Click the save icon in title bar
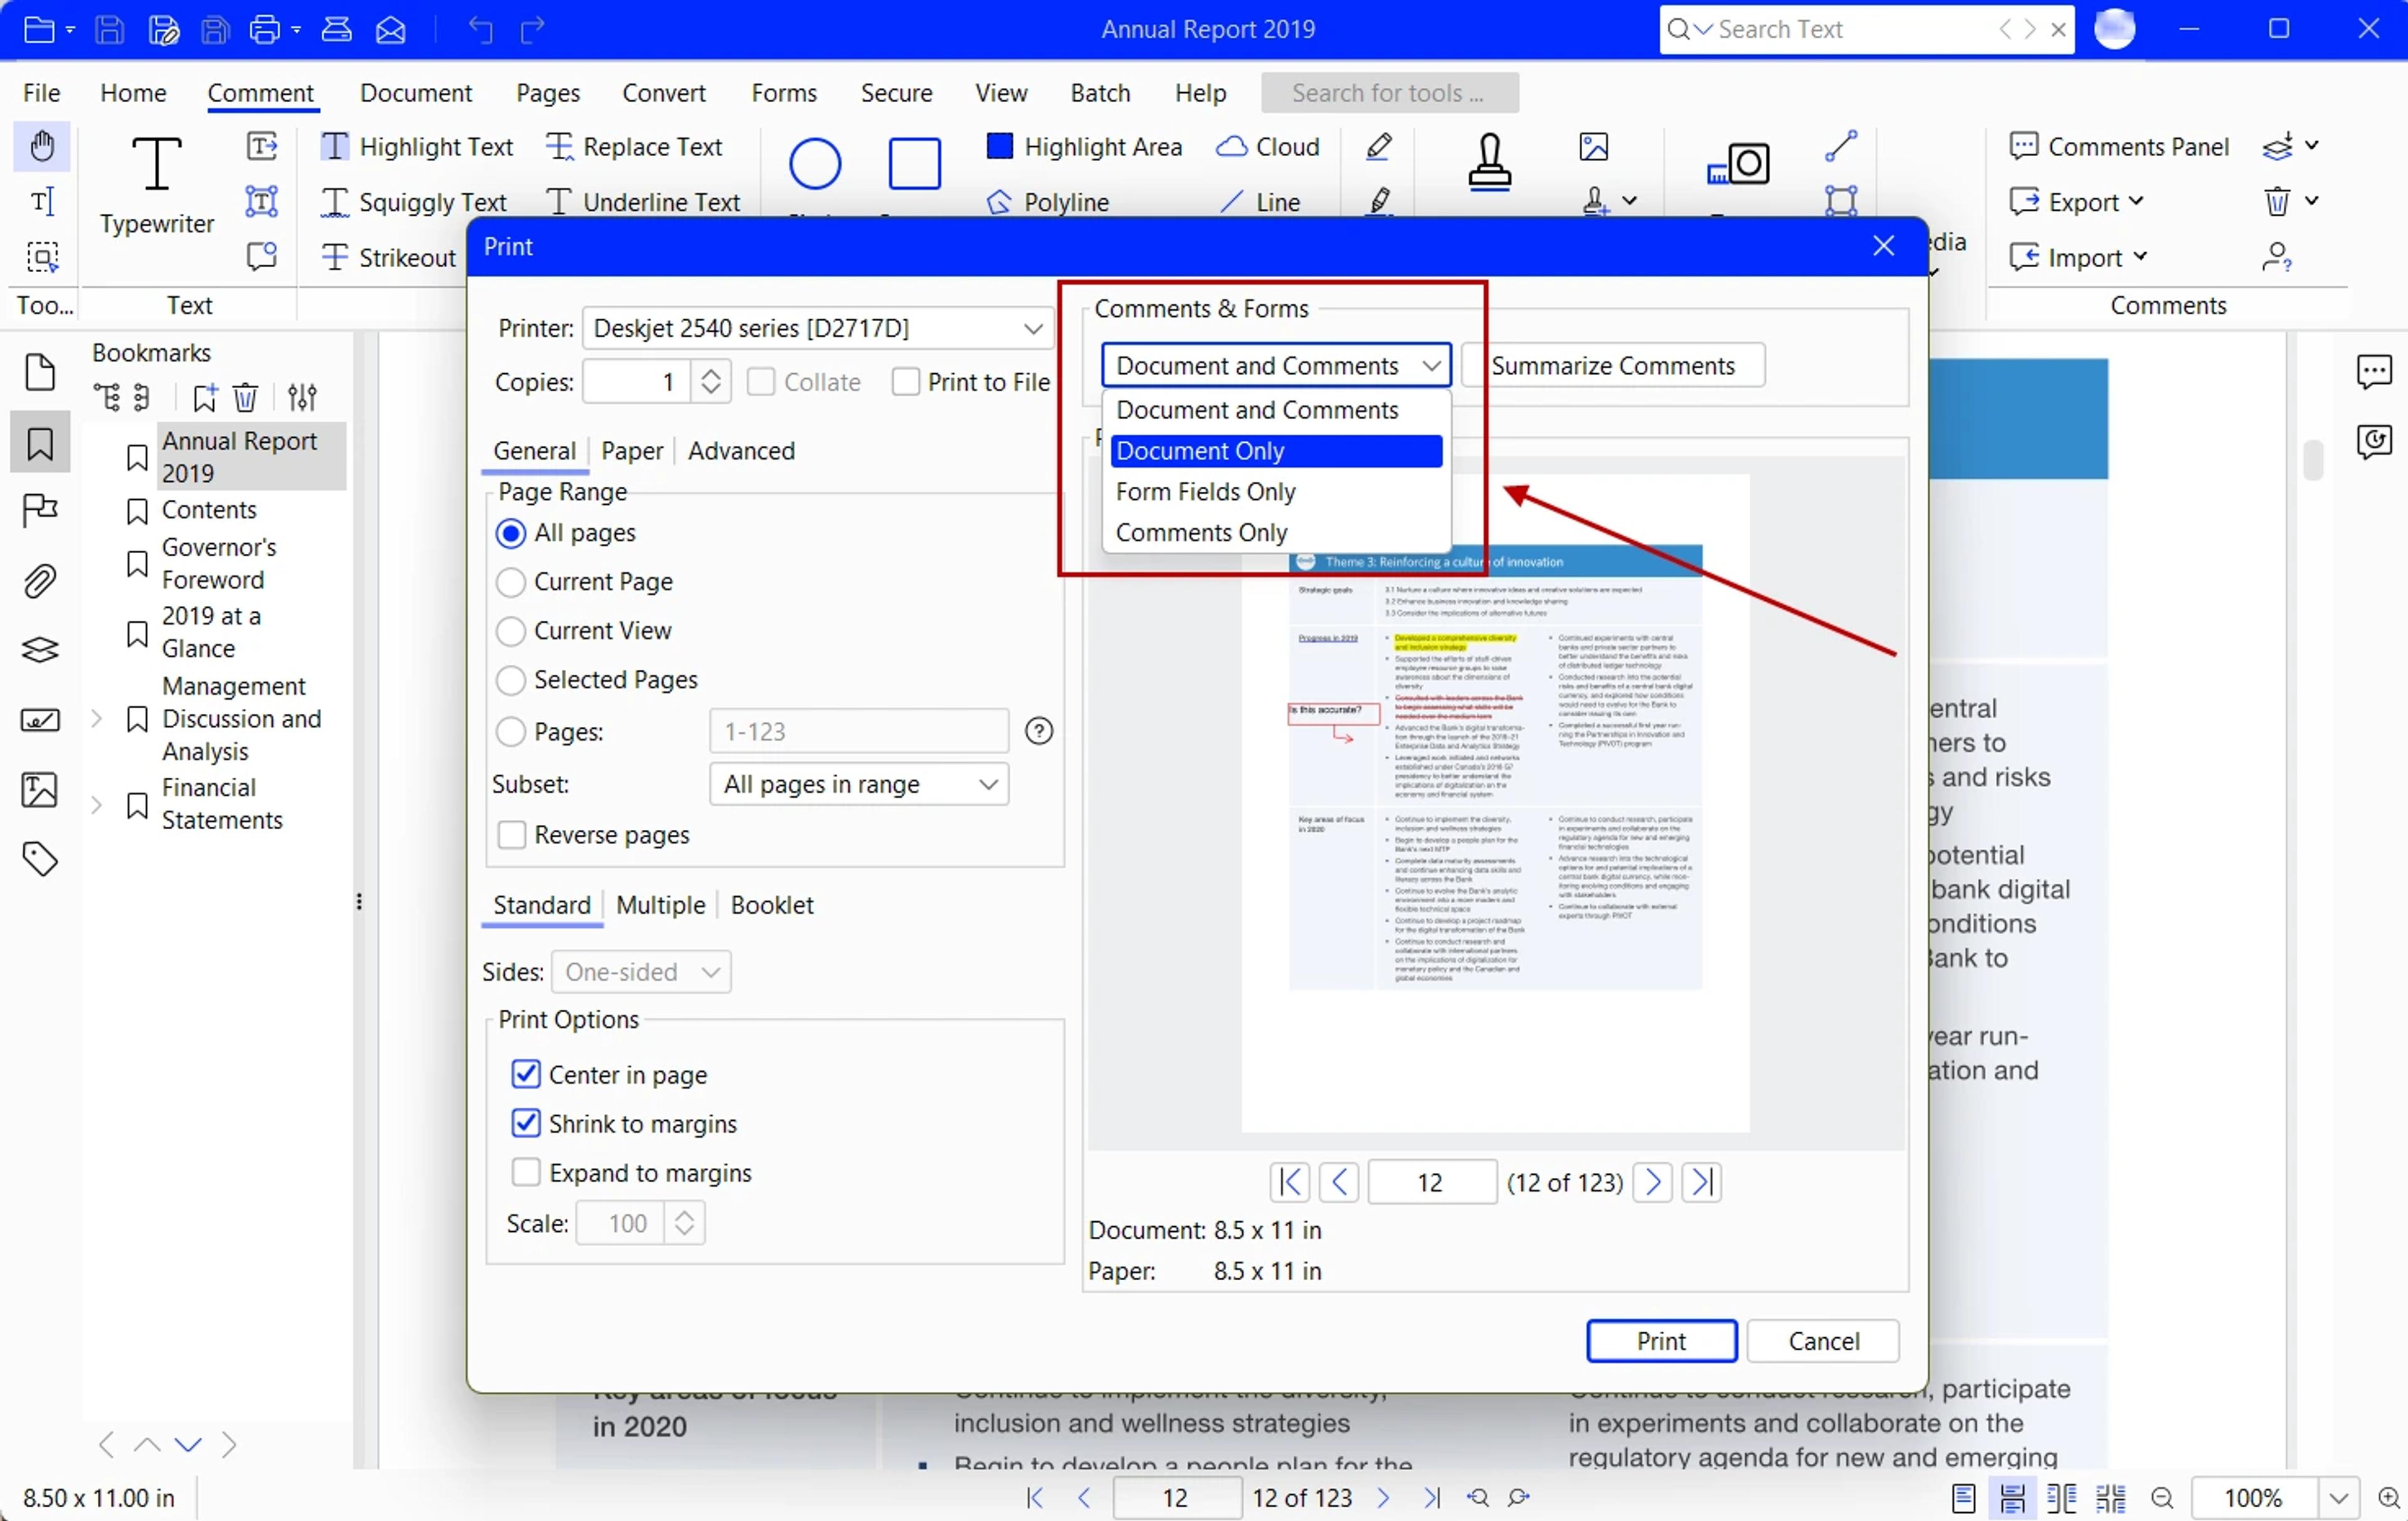 point(109,30)
